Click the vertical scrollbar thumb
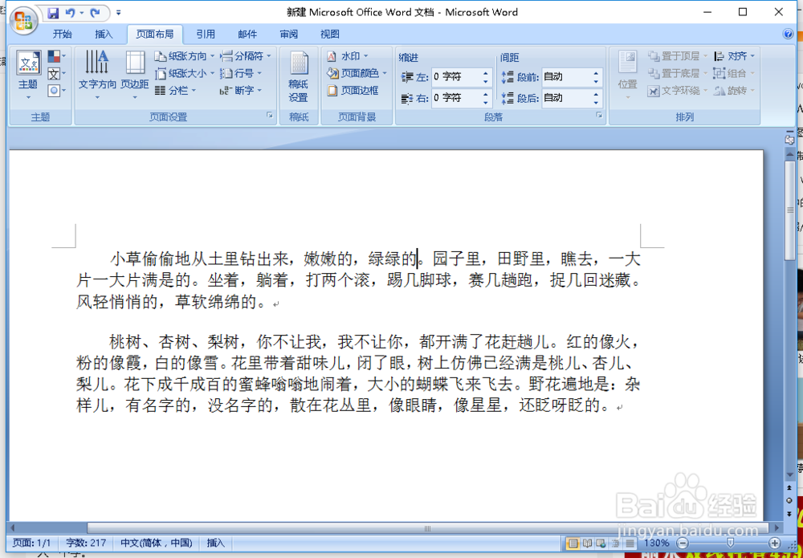 pos(789,211)
